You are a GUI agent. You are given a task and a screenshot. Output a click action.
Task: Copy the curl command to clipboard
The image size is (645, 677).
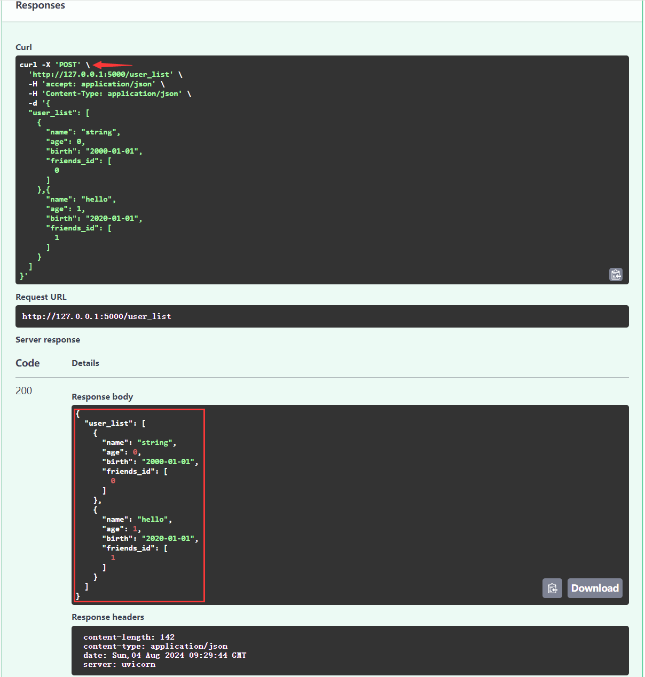[616, 274]
